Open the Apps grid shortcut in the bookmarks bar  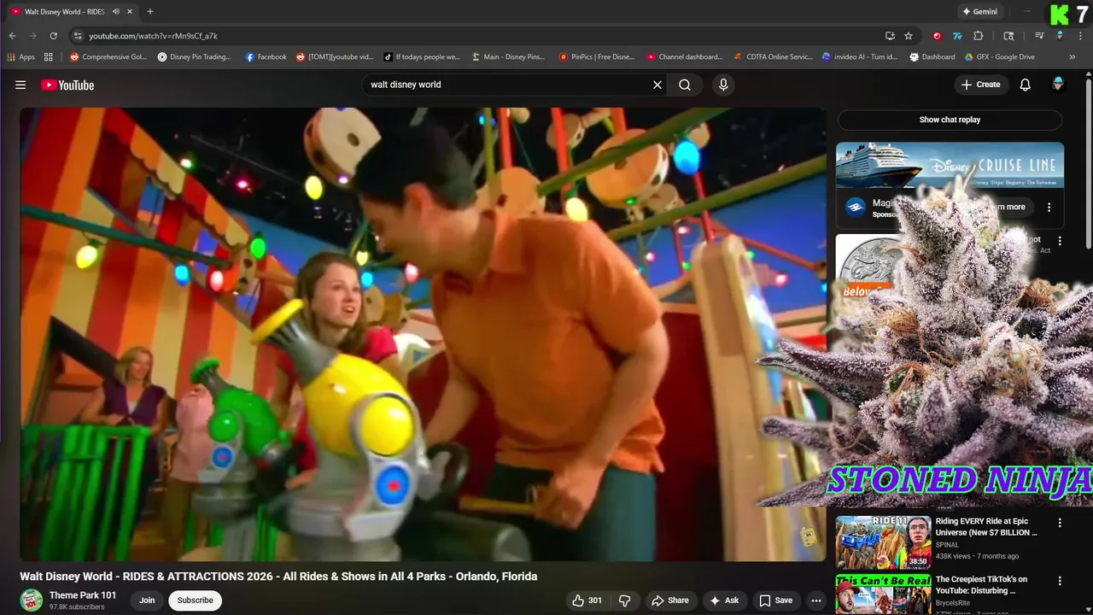pyautogui.click(x=49, y=57)
